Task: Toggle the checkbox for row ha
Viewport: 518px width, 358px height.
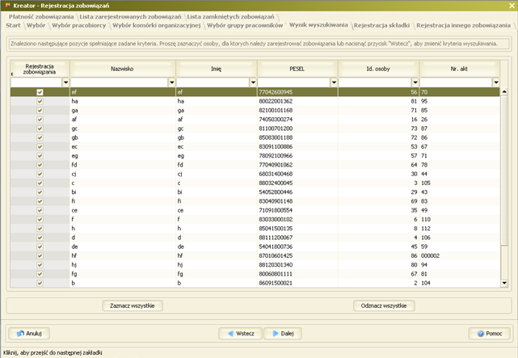Action: (40, 101)
